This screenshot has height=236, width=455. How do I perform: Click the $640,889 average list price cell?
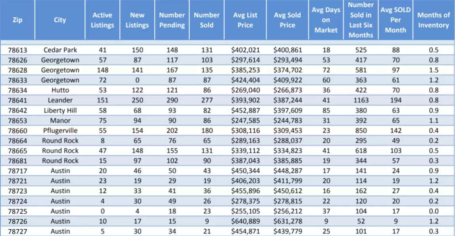tap(245, 221)
